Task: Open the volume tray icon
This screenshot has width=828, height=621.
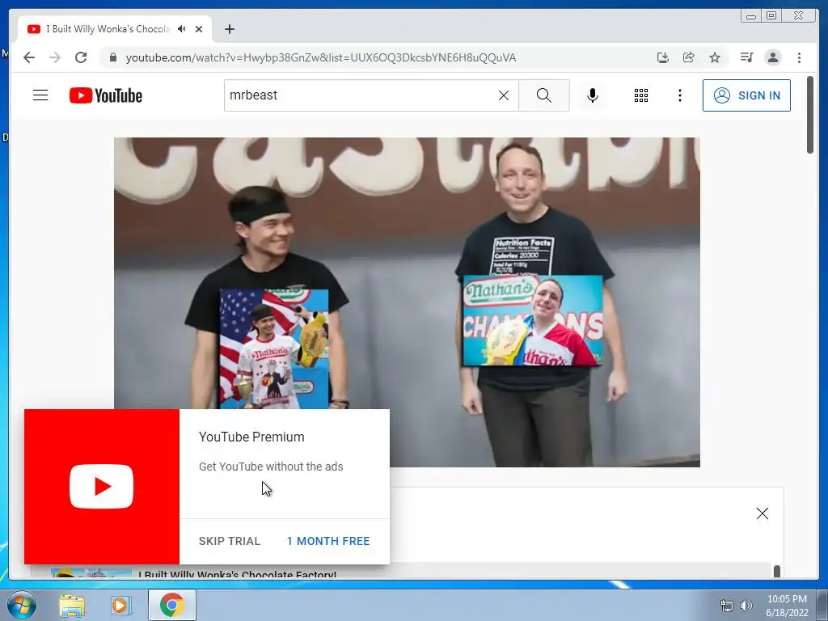Action: click(746, 606)
